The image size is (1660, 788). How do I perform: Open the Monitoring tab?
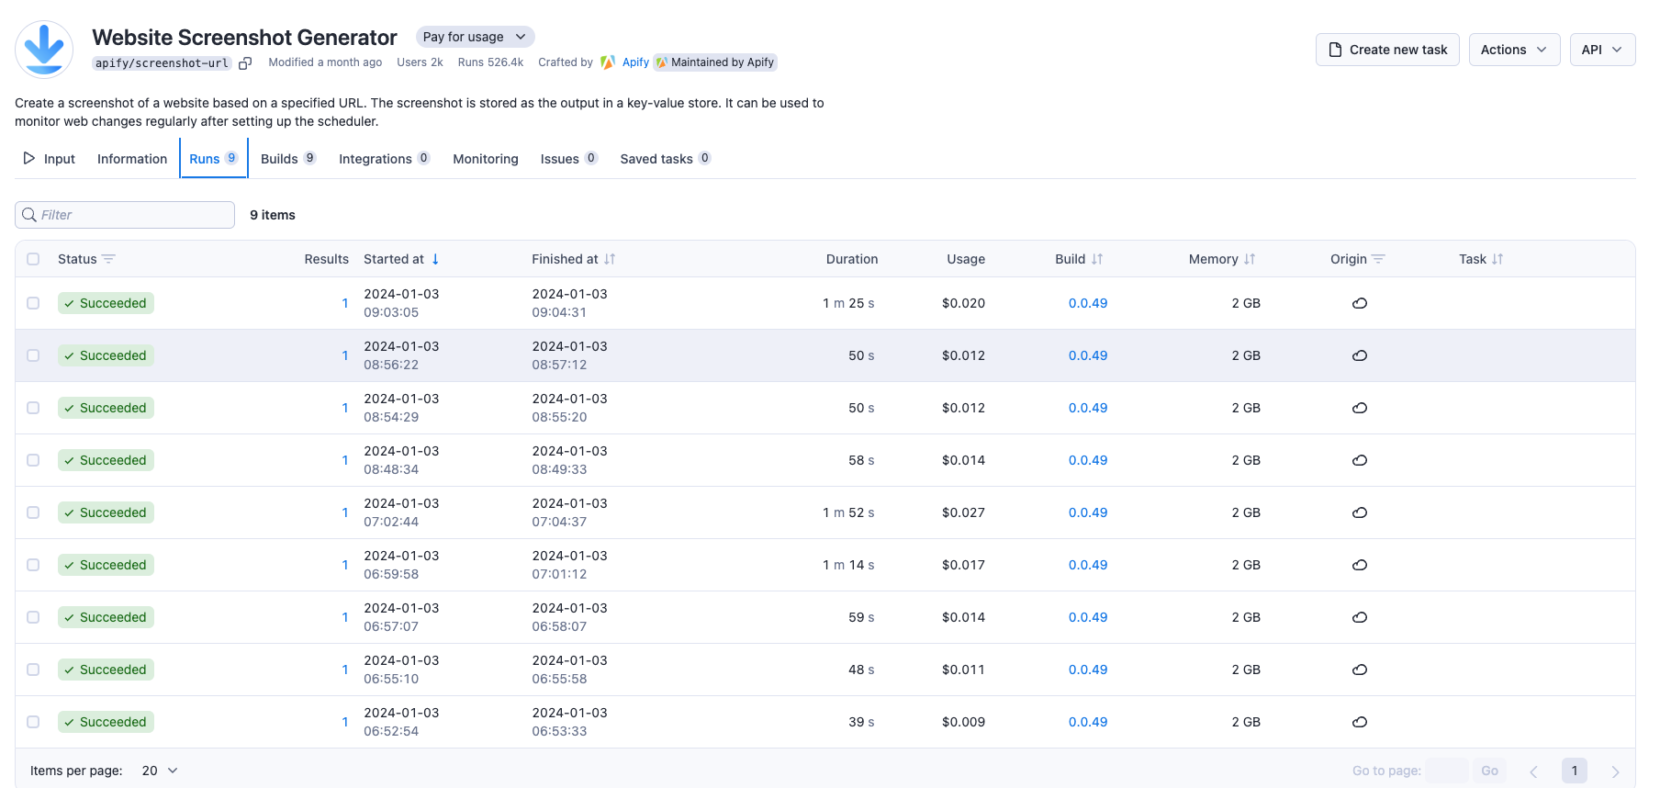click(486, 159)
